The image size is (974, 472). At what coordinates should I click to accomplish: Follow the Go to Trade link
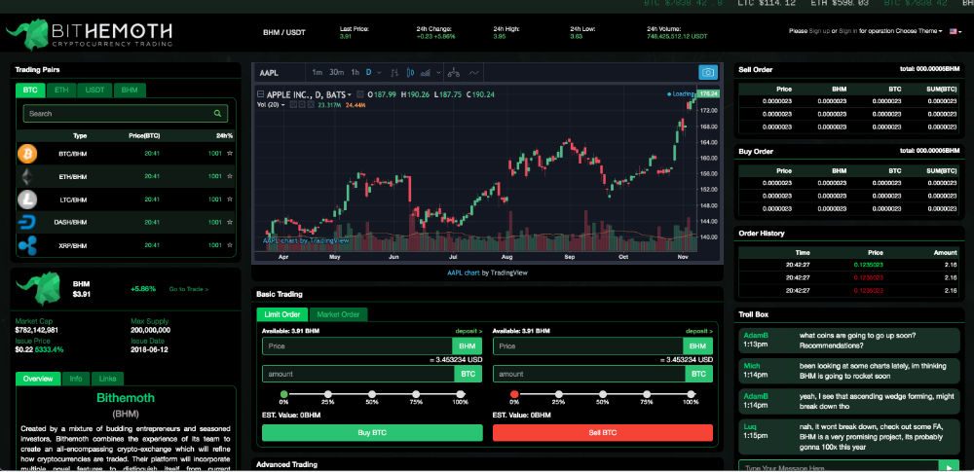189,289
